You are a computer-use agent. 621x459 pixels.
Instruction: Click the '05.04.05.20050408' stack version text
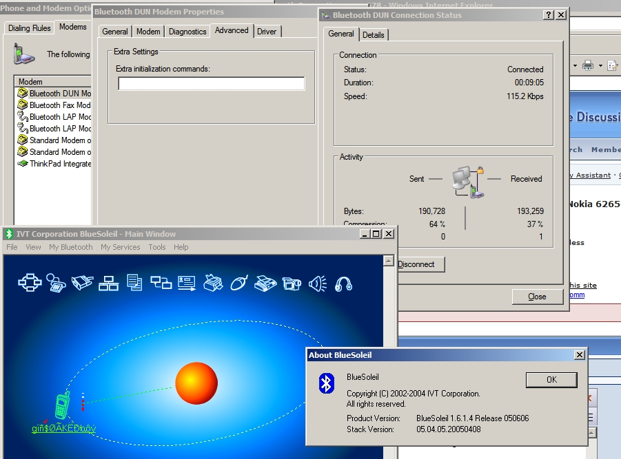point(448,429)
